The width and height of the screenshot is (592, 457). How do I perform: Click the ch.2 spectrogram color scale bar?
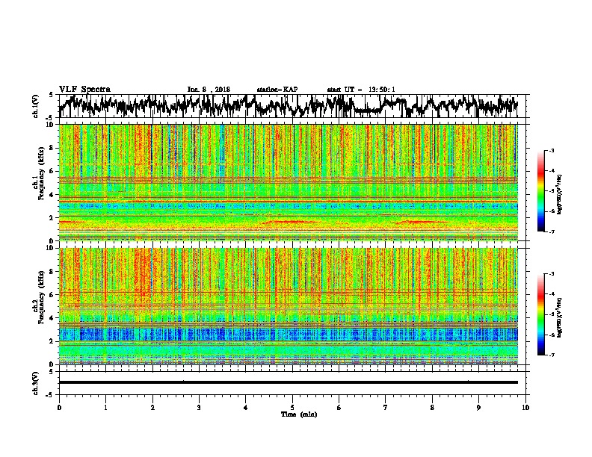(540, 314)
